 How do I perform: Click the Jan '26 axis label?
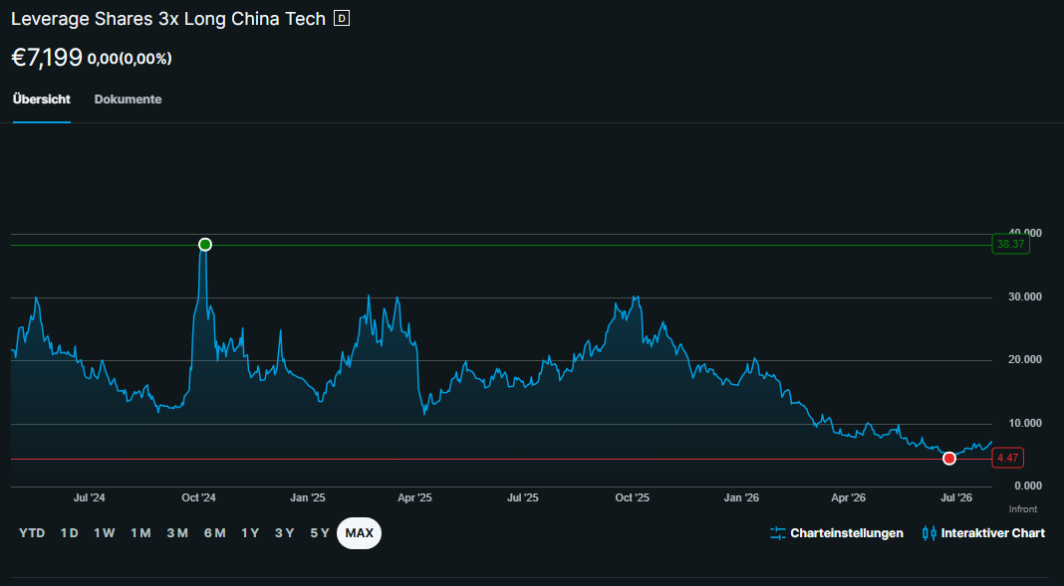741,497
